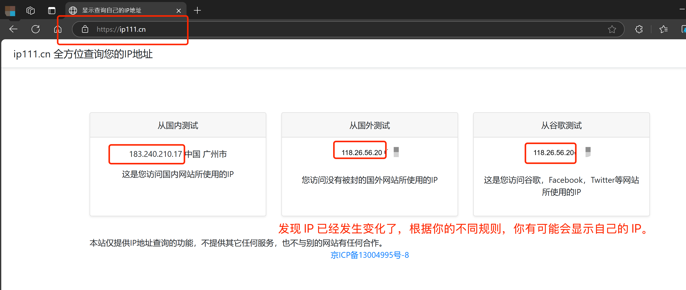The width and height of the screenshot is (686, 290).
Task: Bookmark page with the star icon
Action: click(612, 29)
